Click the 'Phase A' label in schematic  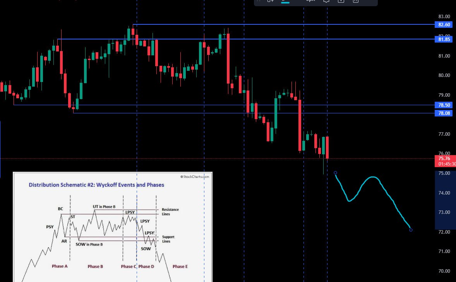pyautogui.click(x=60, y=266)
